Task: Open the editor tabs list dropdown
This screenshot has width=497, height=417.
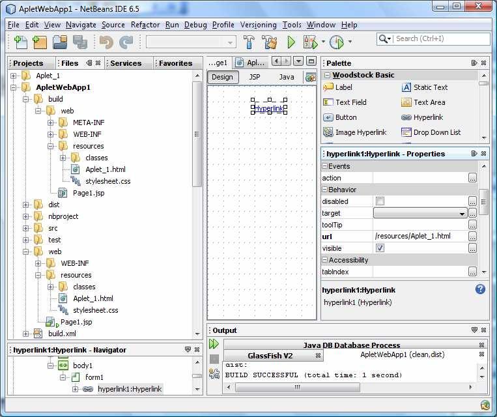Action: point(298,61)
